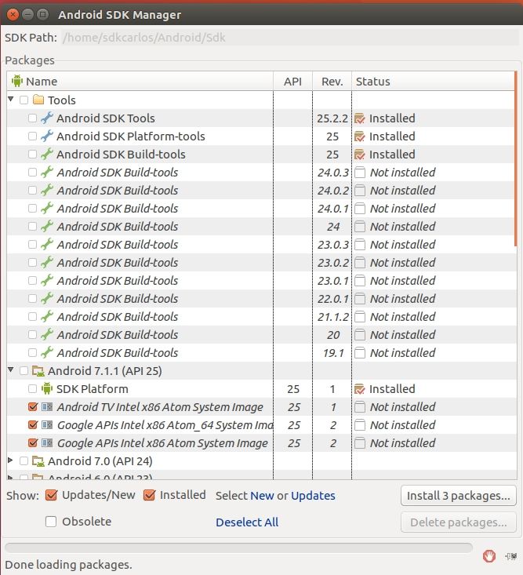Uncheck Android TV Intel x86 Atom System Image
Screen dimensions: 523x575
pos(33,406)
